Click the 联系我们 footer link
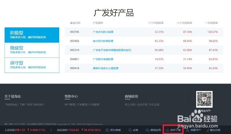231x134 pixels. tap(39, 105)
